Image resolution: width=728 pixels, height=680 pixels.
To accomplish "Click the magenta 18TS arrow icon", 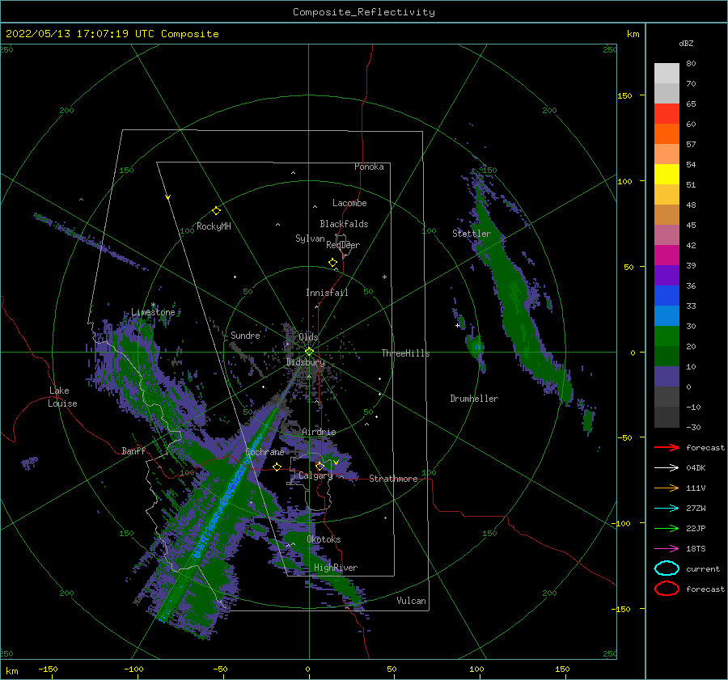I will [x=667, y=549].
